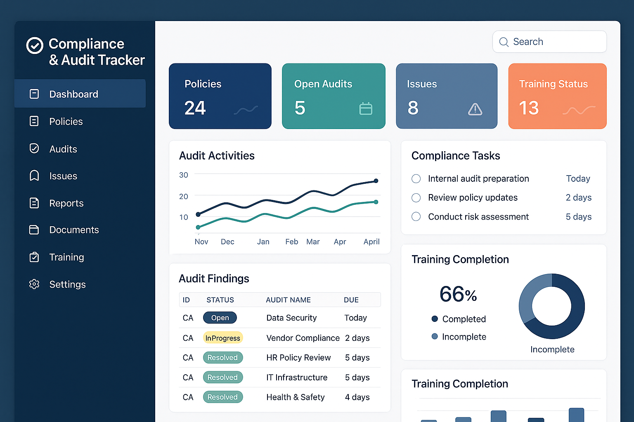Screen dimensions: 634x422
Task: Select the Health & Safety audit name
Action: pyautogui.click(x=296, y=397)
